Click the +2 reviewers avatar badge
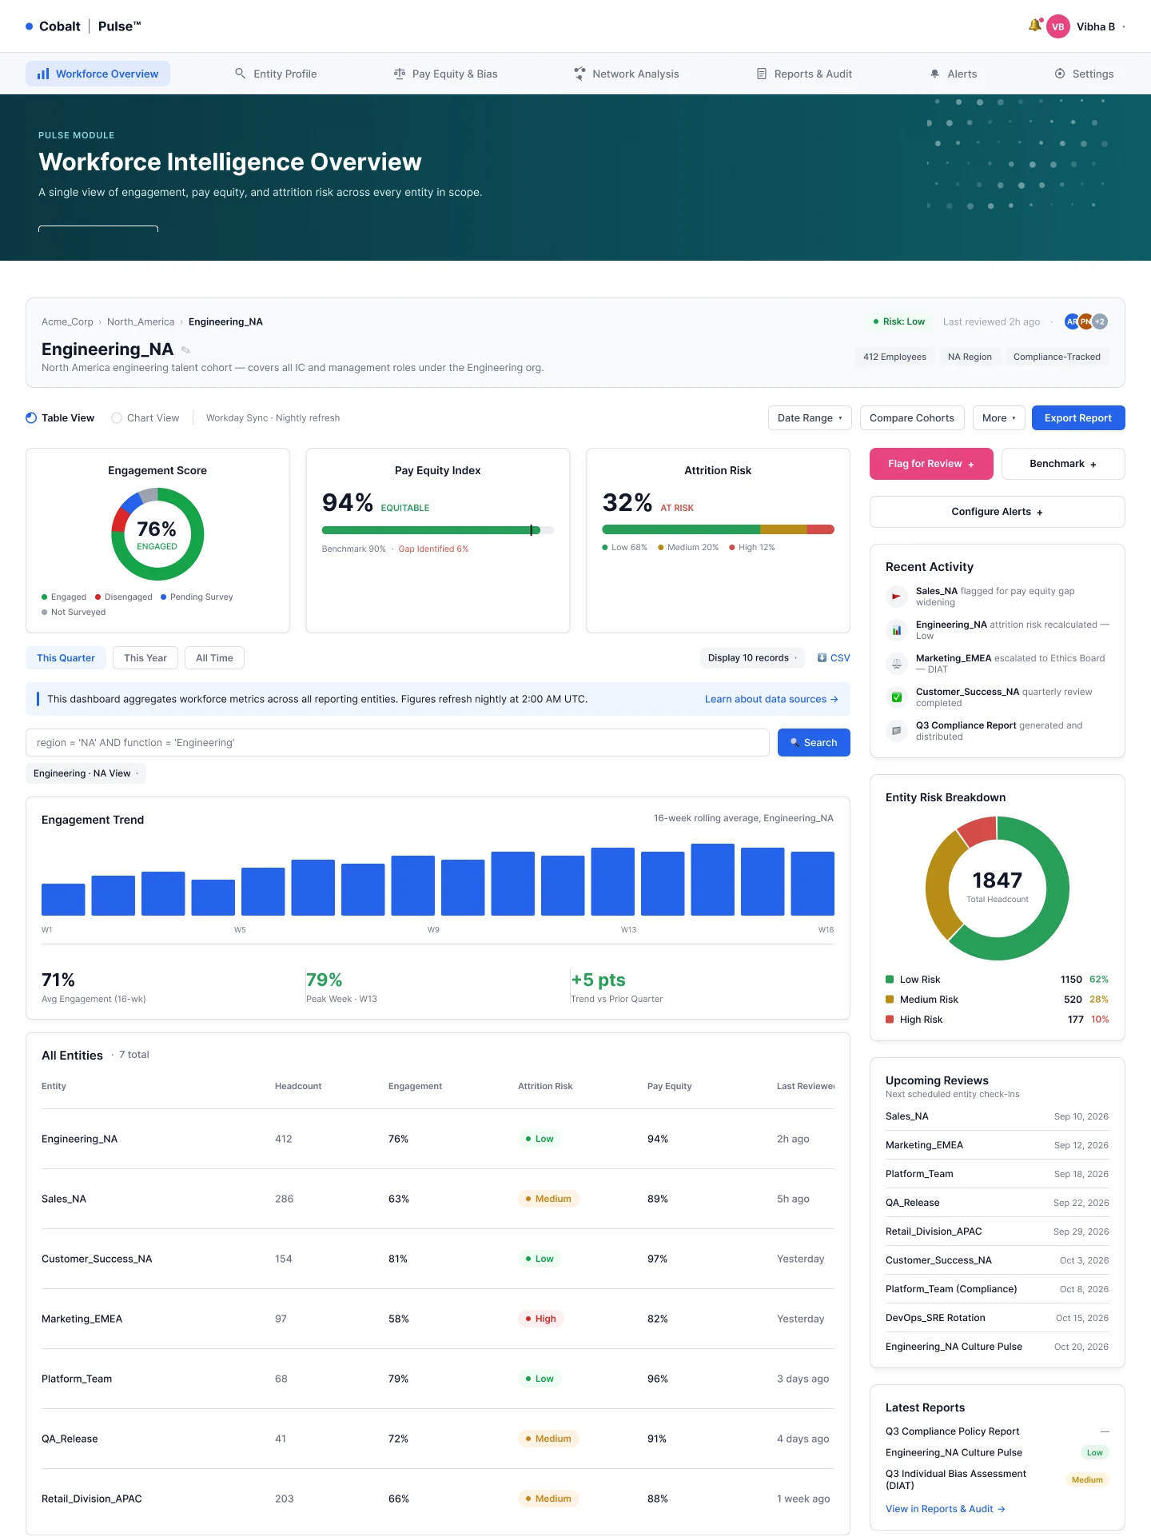The height and width of the screenshot is (1537, 1151). point(1101,321)
